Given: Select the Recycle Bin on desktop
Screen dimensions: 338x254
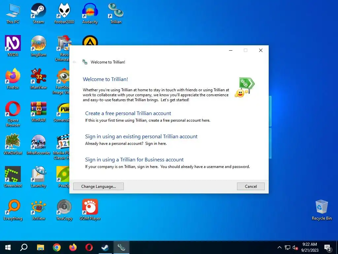Looking at the screenshot, I should coord(321,210).
